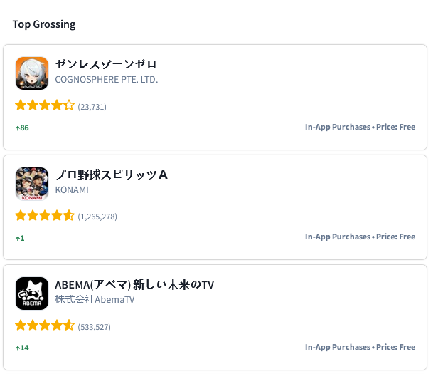Click the COGNOSPHERE PTE. LTD. publisher name
The image size is (433, 374).
107,80
